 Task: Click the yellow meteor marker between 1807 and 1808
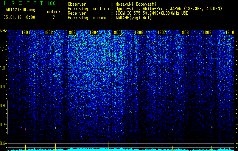point(172,149)
